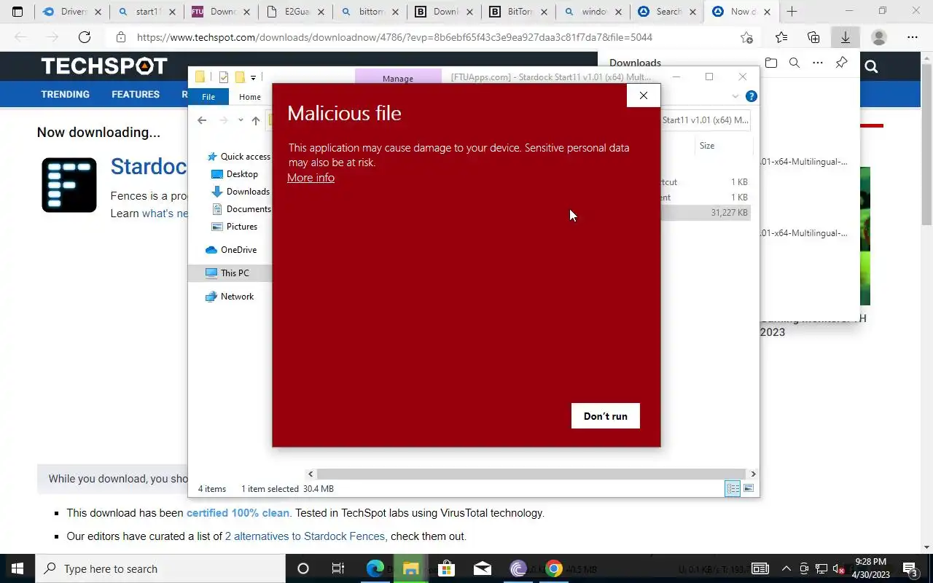Open downloads folder icon in Downloads panel
This screenshot has width=933, height=583.
click(771, 63)
